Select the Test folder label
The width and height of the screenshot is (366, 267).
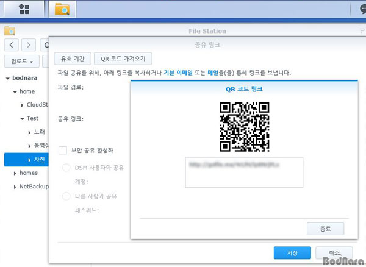click(32, 118)
